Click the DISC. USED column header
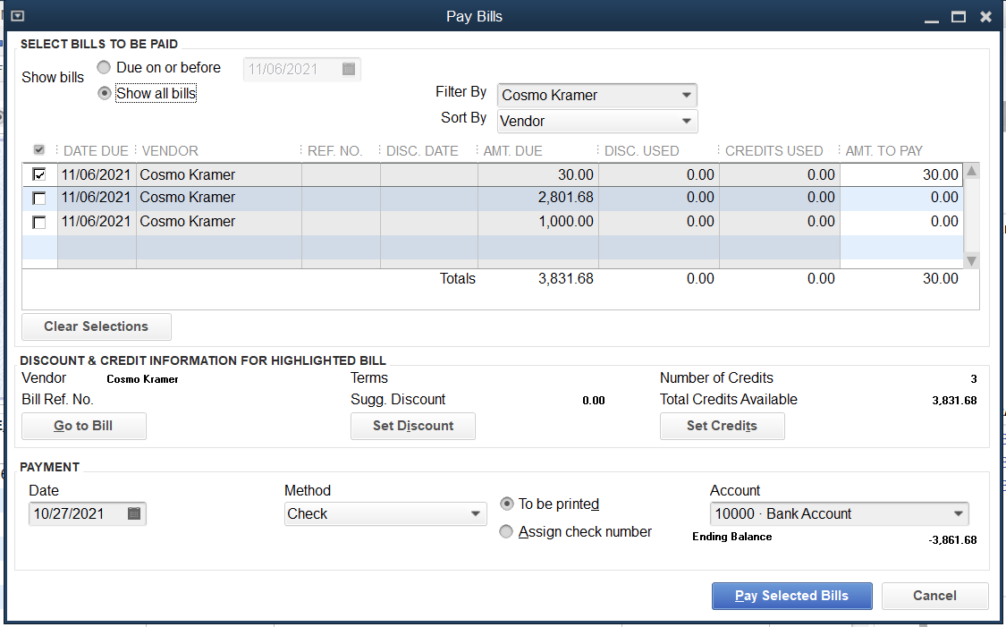The height and width of the screenshot is (627, 1006). (641, 151)
